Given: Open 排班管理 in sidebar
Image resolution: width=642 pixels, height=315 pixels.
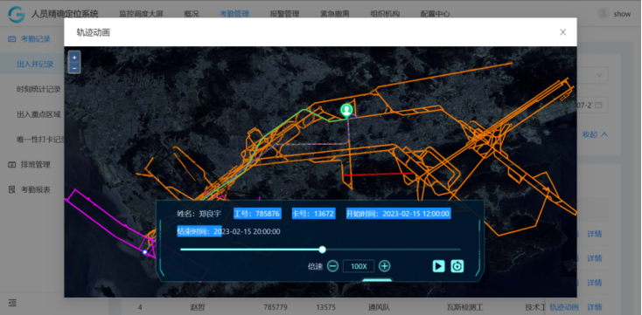Looking at the screenshot, I should [35, 165].
